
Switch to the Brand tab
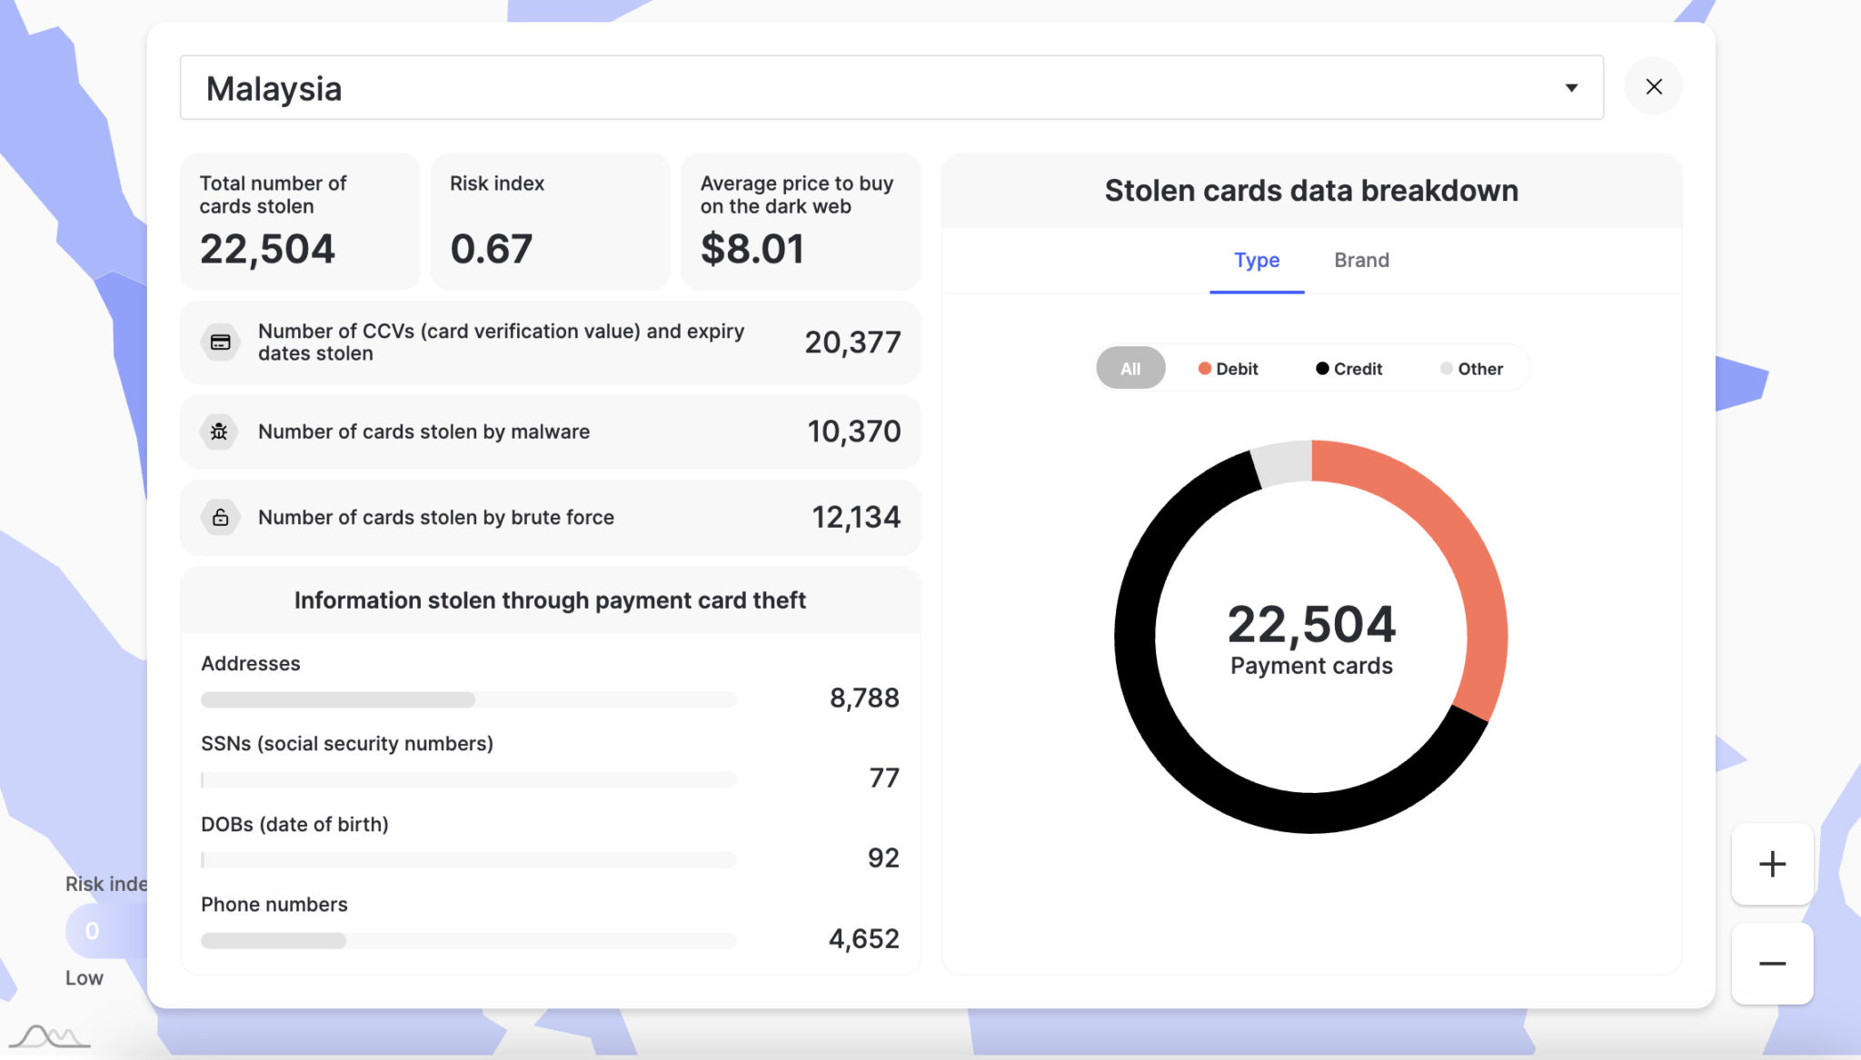(x=1361, y=261)
